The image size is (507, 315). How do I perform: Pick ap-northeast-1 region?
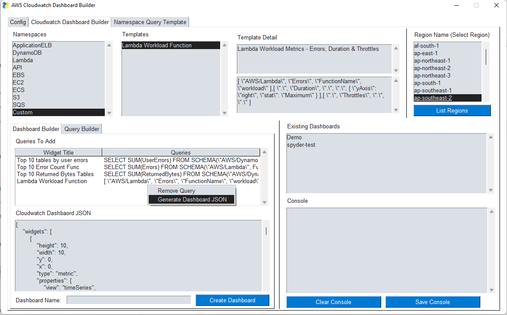(447, 61)
